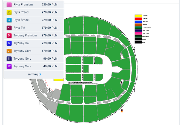Click the maroon number 4 category icon
This screenshot has width=184, height=125.
tap(9, 28)
